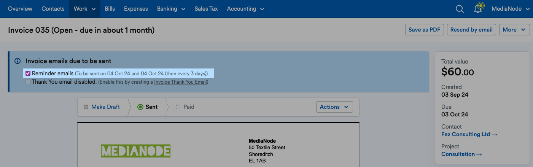Click the $60.00 total value
Image resolution: width=533 pixels, height=167 pixels.
458,72
